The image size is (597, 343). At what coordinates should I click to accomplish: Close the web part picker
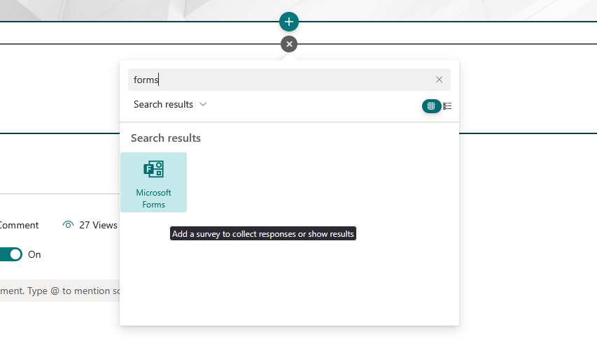tap(289, 44)
